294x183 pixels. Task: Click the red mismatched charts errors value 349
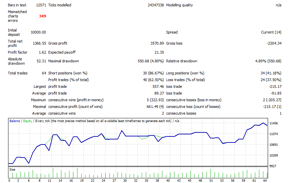[42, 16]
